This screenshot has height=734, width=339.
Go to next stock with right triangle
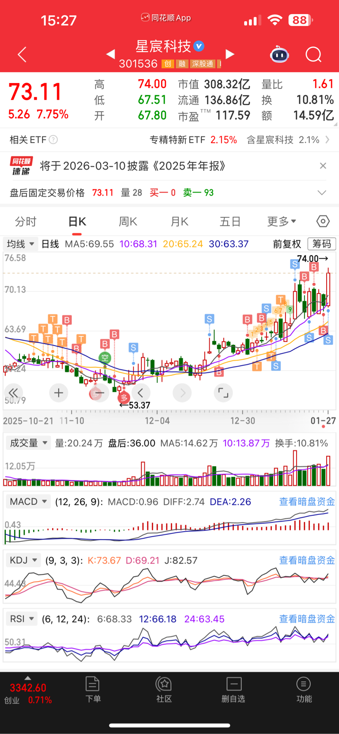tap(230, 54)
